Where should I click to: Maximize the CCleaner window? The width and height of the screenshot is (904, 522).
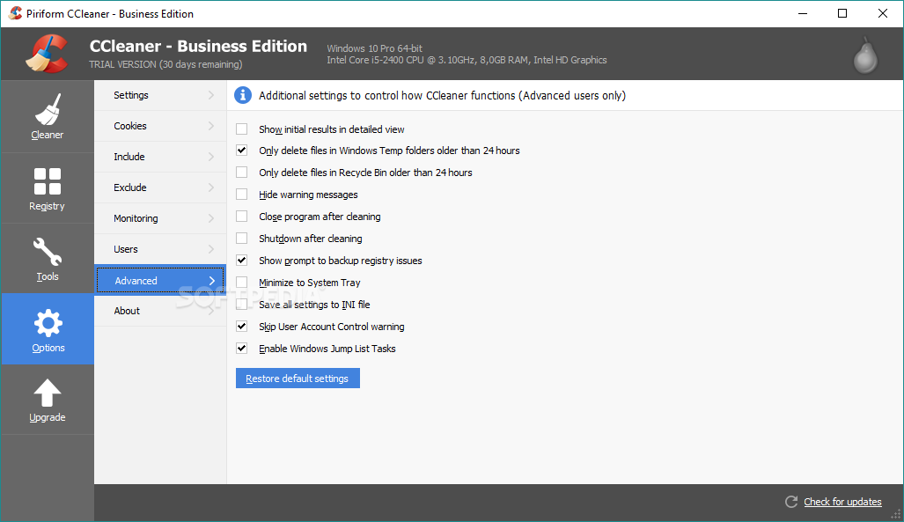[842, 13]
